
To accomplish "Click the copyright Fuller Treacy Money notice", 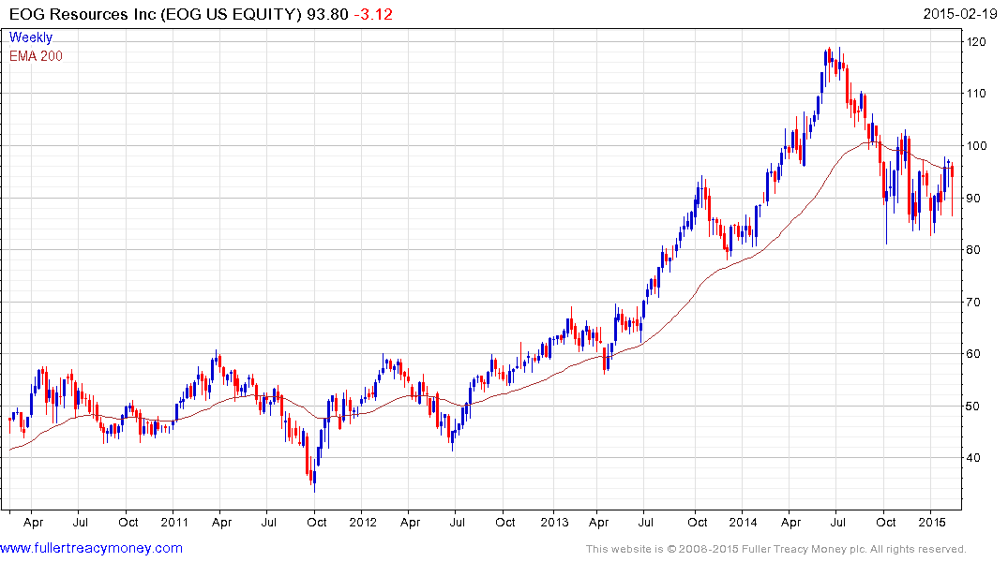I will tap(776, 549).
